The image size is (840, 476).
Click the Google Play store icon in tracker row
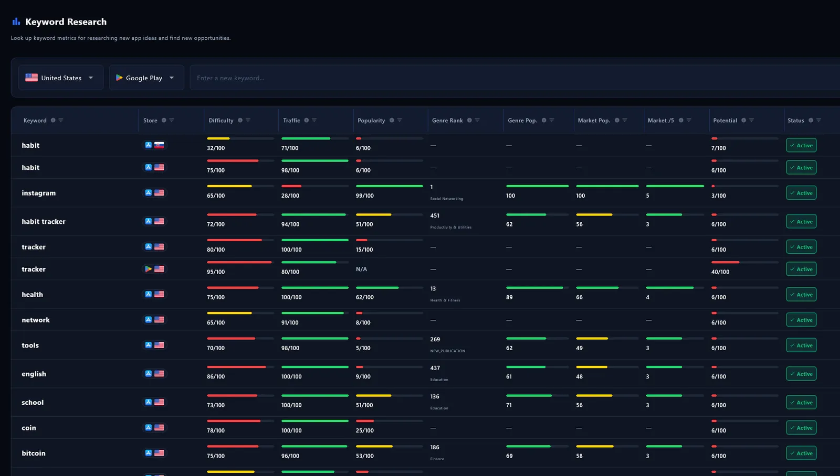[x=149, y=269]
